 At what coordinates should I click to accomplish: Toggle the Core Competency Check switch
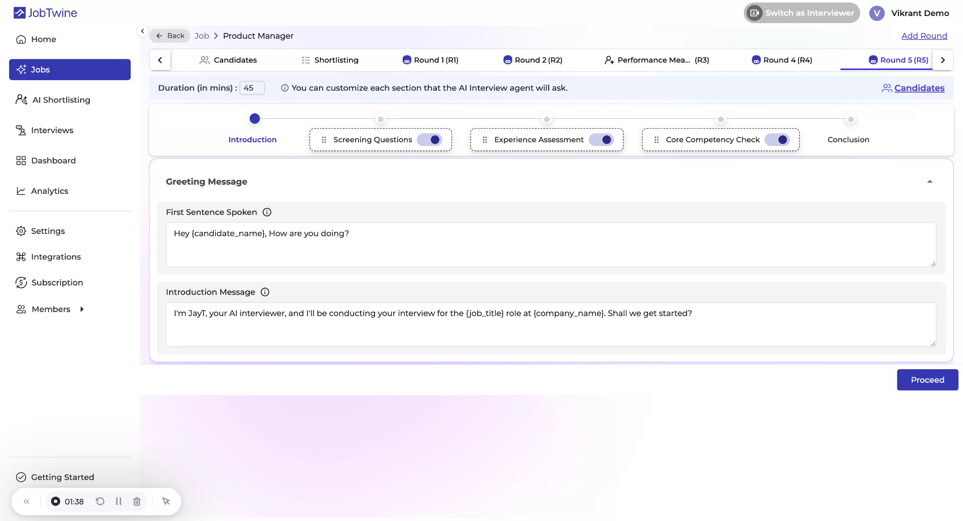click(778, 140)
